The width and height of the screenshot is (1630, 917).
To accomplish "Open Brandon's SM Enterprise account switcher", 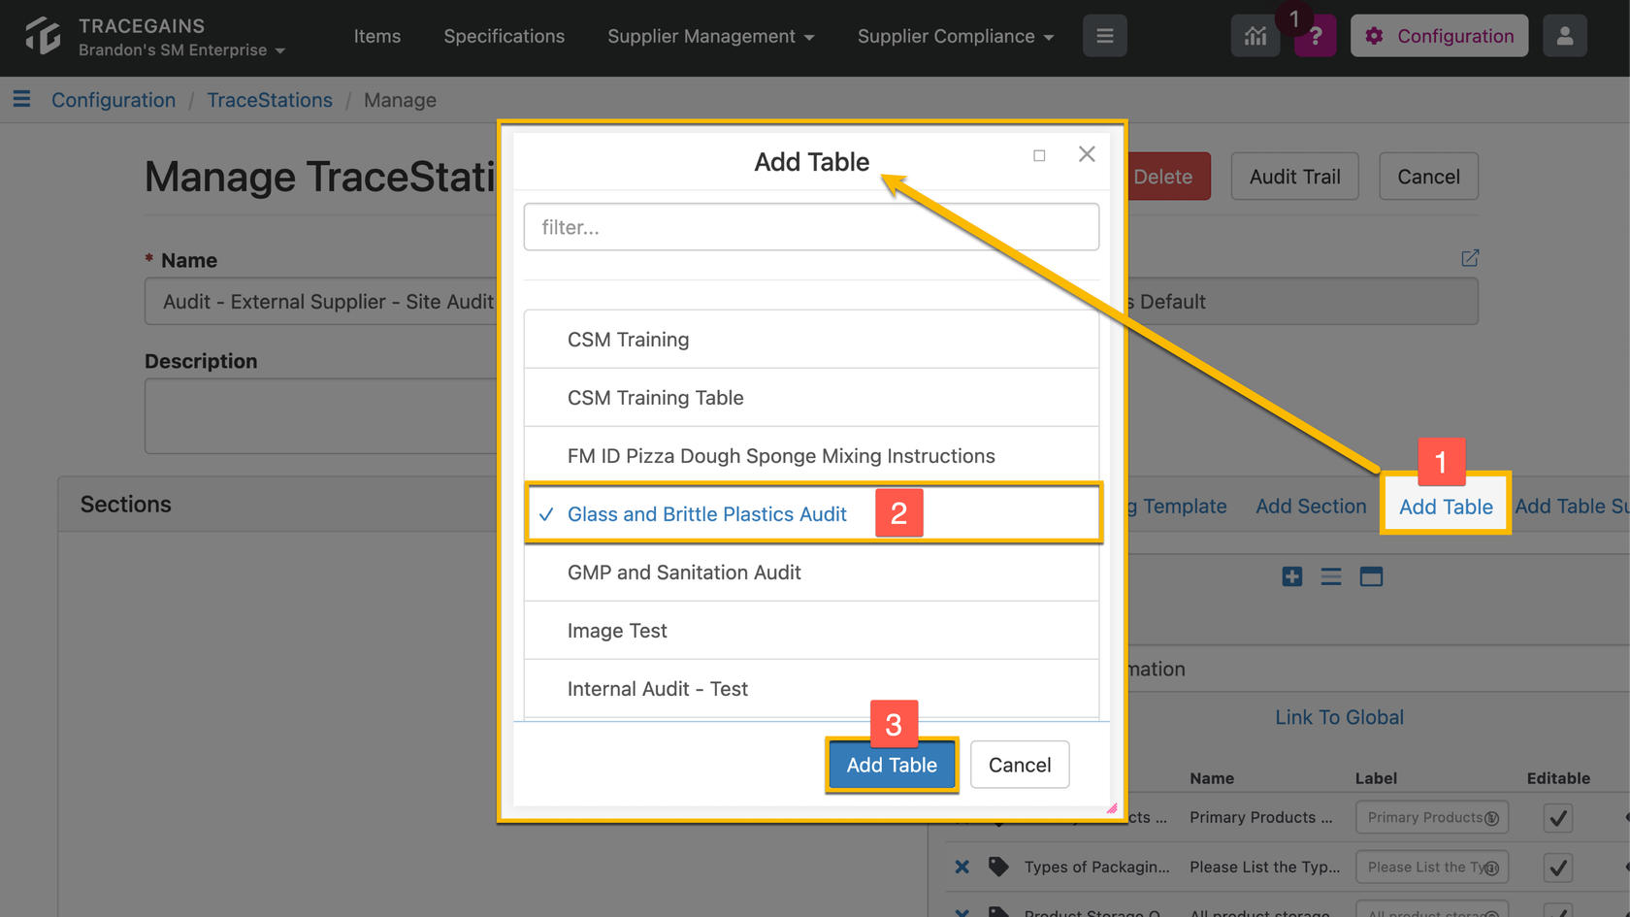I will tap(181, 49).
